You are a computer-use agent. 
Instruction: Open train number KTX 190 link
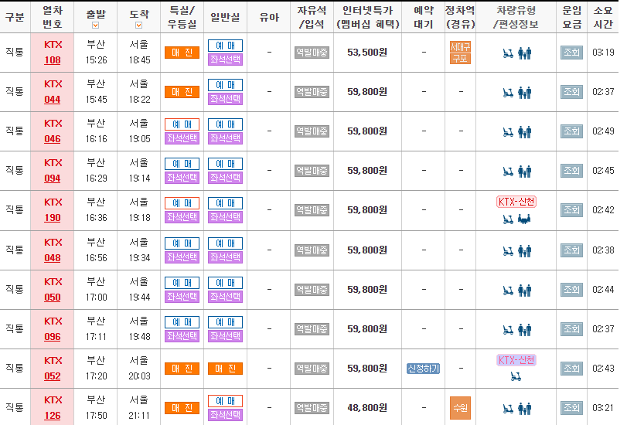pyautogui.click(x=53, y=218)
